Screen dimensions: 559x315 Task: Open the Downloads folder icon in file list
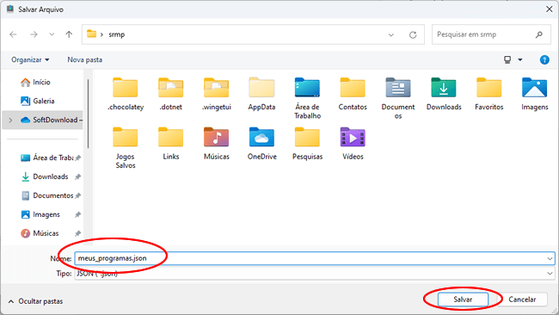(x=444, y=88)
